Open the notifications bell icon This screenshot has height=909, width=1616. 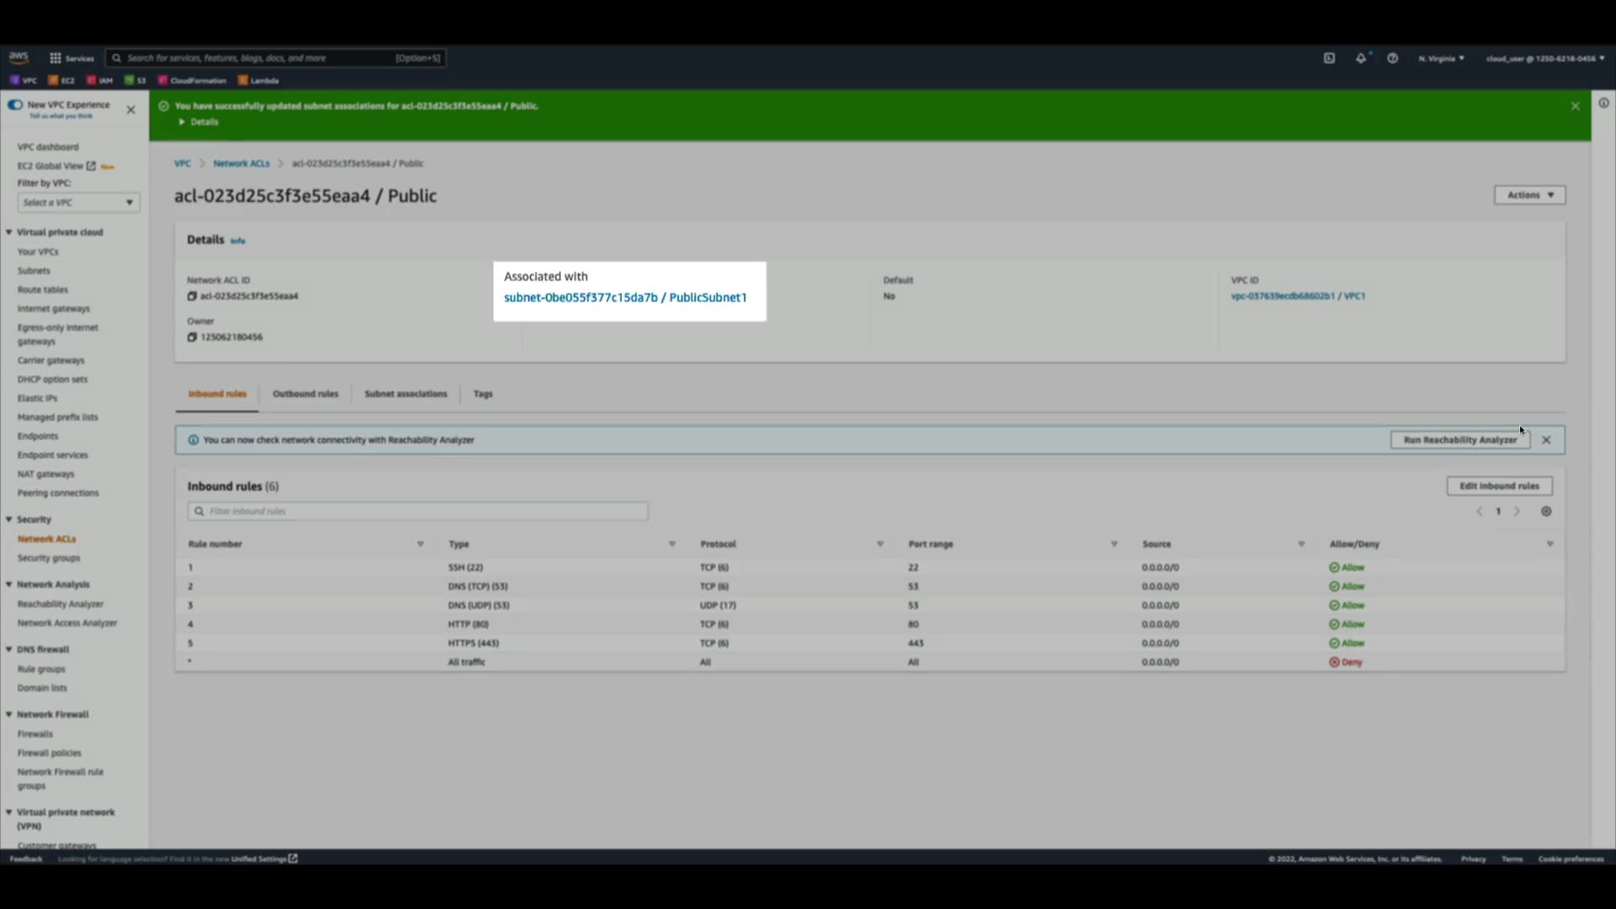(x=1361, y=58)
